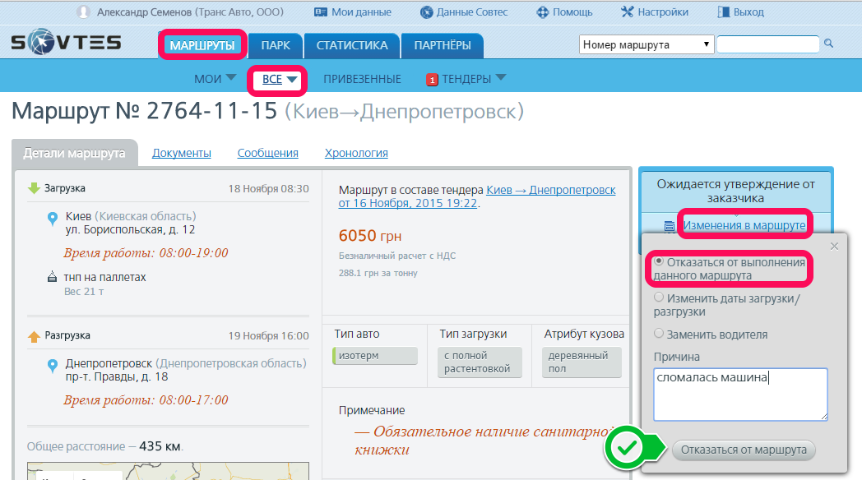
Task: Open ПРИВЕЗЕННЫЕ submenu item
Action: (362, 79)
